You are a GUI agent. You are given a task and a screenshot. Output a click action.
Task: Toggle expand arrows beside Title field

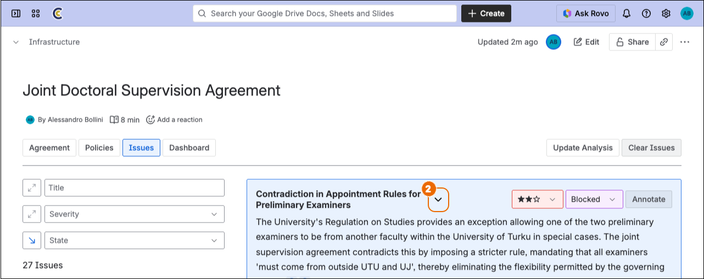32,188
